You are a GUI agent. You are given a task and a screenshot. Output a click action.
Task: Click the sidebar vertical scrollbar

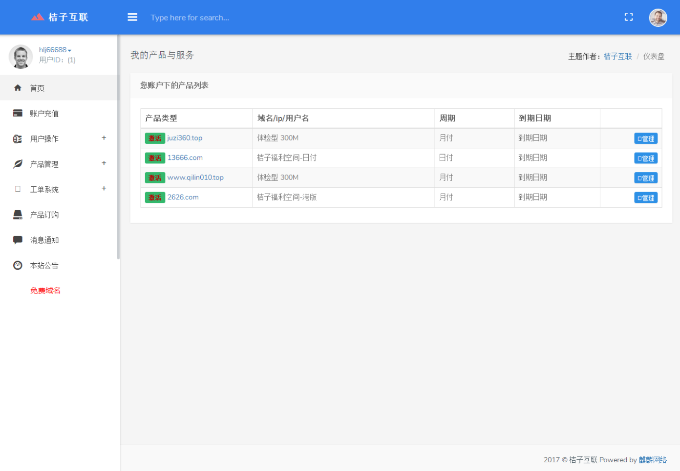pos(118,146)
